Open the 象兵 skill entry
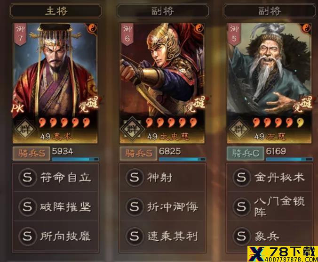Screen dimensions: 318x262 click(270, 236)
